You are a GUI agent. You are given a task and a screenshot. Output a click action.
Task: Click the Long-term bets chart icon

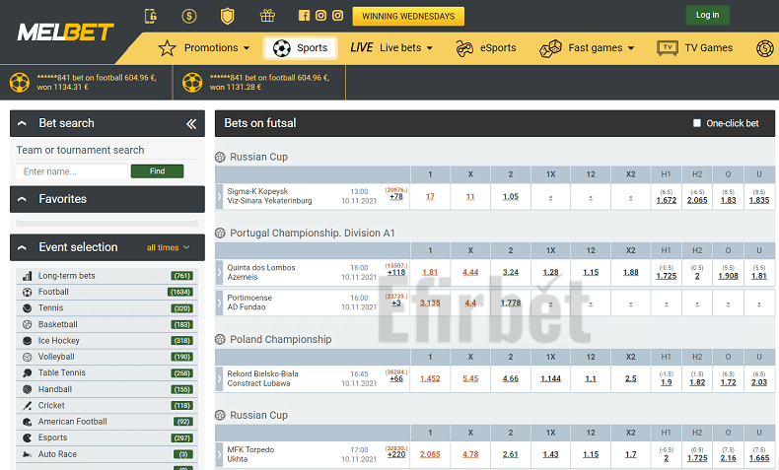(x=28, y=276)
